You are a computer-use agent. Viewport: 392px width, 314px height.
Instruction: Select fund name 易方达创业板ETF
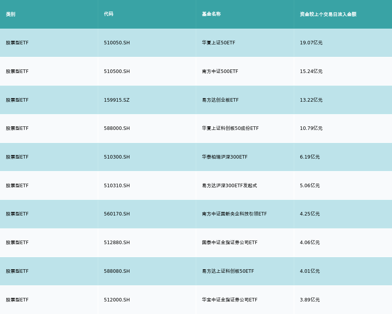point(220,100)
